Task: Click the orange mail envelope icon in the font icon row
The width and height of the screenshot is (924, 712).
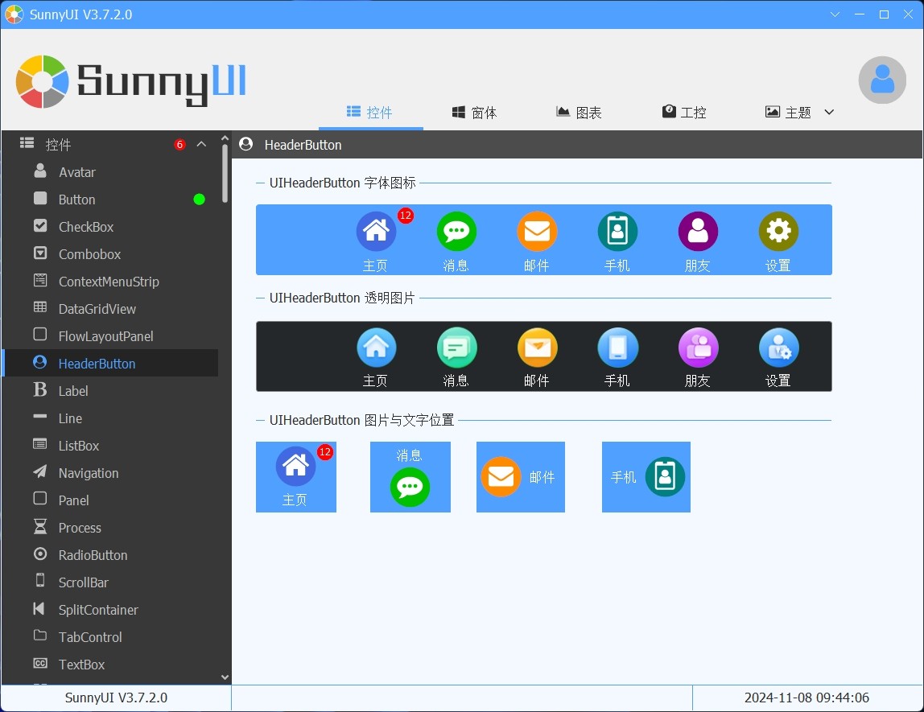Action: coord(537,232)
